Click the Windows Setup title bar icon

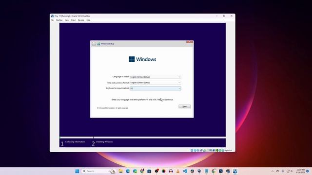[x=98, y=44]
